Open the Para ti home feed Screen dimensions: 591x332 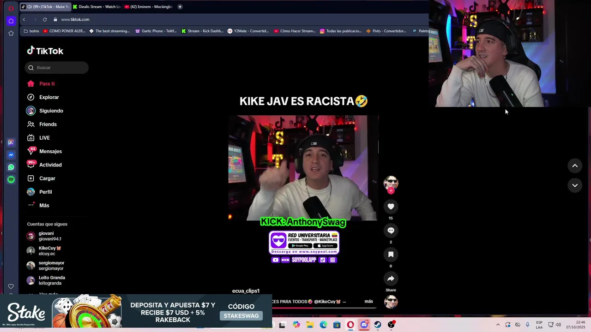click(42, 84)
